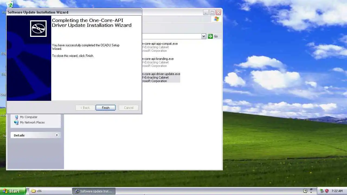Viewport: 347px width, 195px height.
Task: Click the 7:22 AM clock
Action: click(337, 191)
